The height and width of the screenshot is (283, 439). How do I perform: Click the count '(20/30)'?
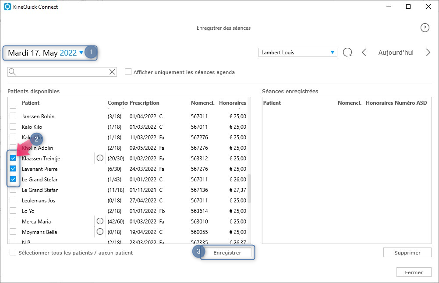[x=116, y=159]
